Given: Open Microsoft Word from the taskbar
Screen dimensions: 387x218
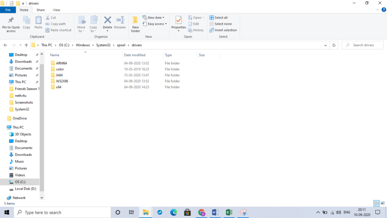Looking at the screenshot, I should coord(215,212).
